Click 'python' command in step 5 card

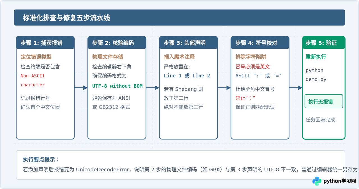click(x=314, y=70)
